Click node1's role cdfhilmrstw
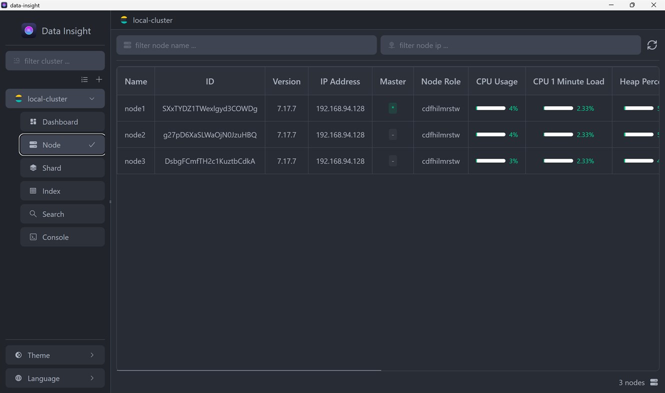The width and height of the screenshot is (665, 393). tap(441, 108)
